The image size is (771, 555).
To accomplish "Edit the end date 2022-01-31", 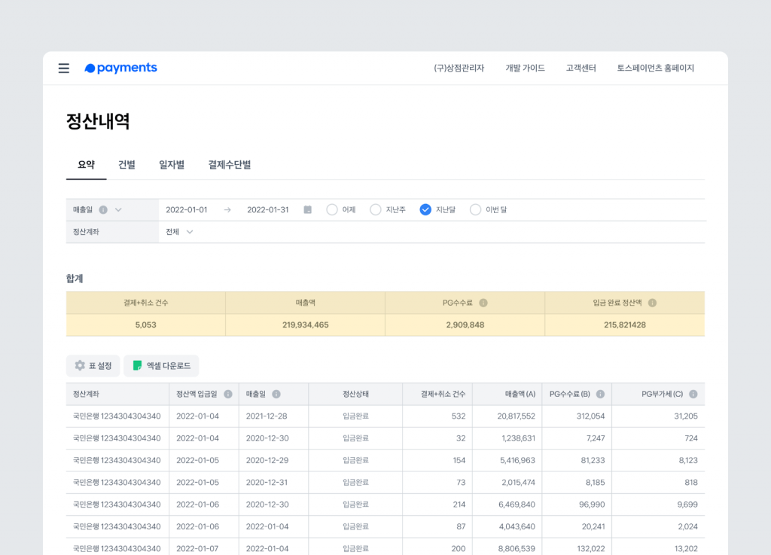I will click(268, 210).
